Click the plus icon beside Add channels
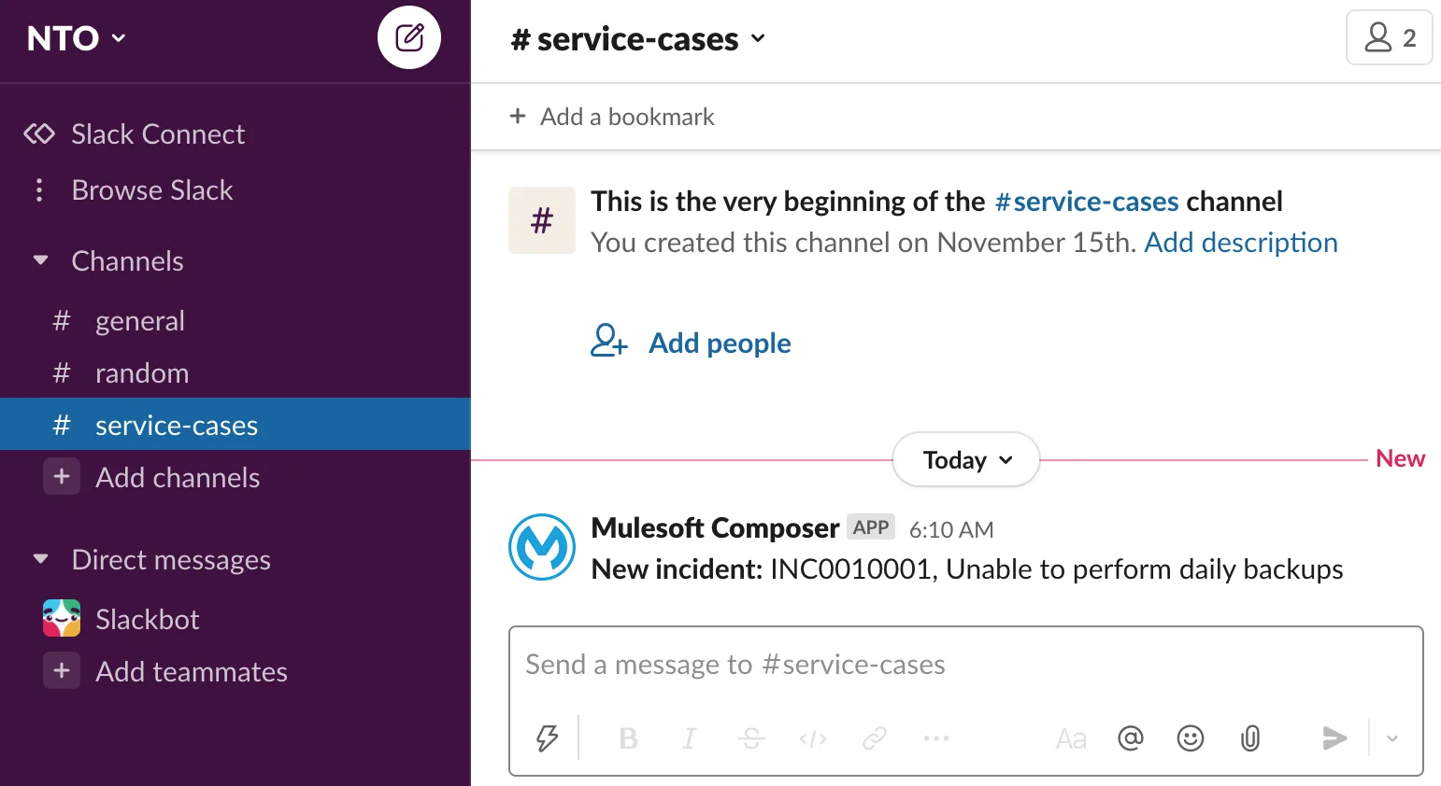The height and width of the screenshot is (786, 1441). point(62,477)
